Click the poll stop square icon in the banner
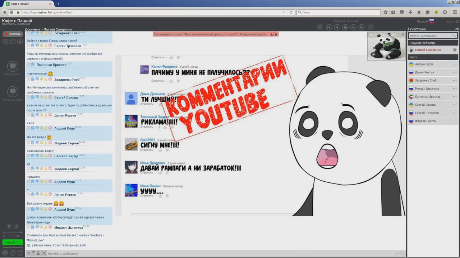Viewport: 460px width, 258px height. (x=276, y=34)
